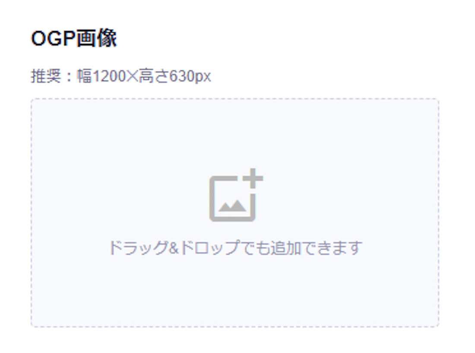Click the OGP画像 heading
This screenshot has height=353, width=475.
point(74,38)
